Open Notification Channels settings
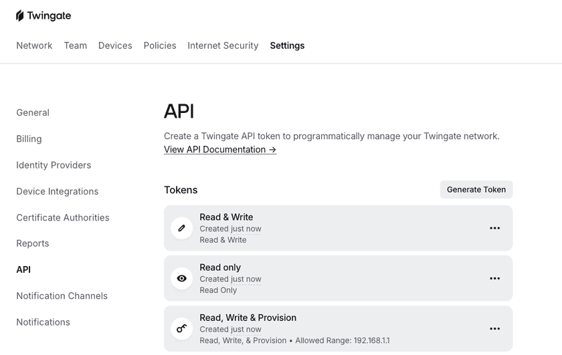 click(62, 296)
